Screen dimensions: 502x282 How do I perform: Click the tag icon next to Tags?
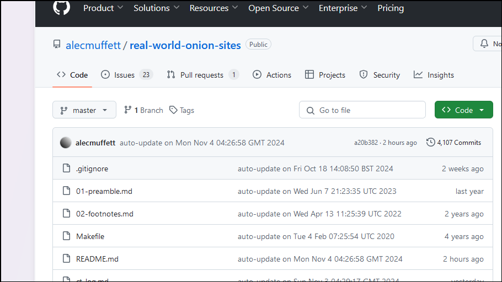click(173, 110)
